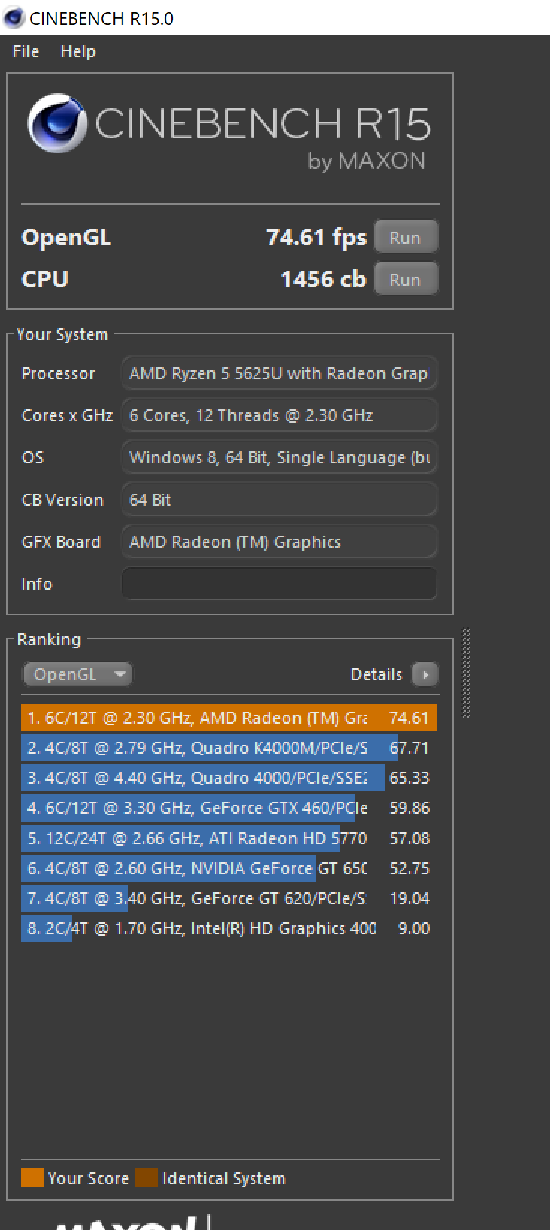Click the Cinebench logo sphere icon
Screen dimensions: 550x1230
tap(56, 123)
